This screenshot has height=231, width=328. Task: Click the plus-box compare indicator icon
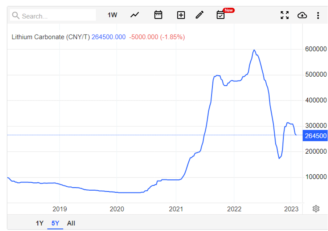pos(181,15)
